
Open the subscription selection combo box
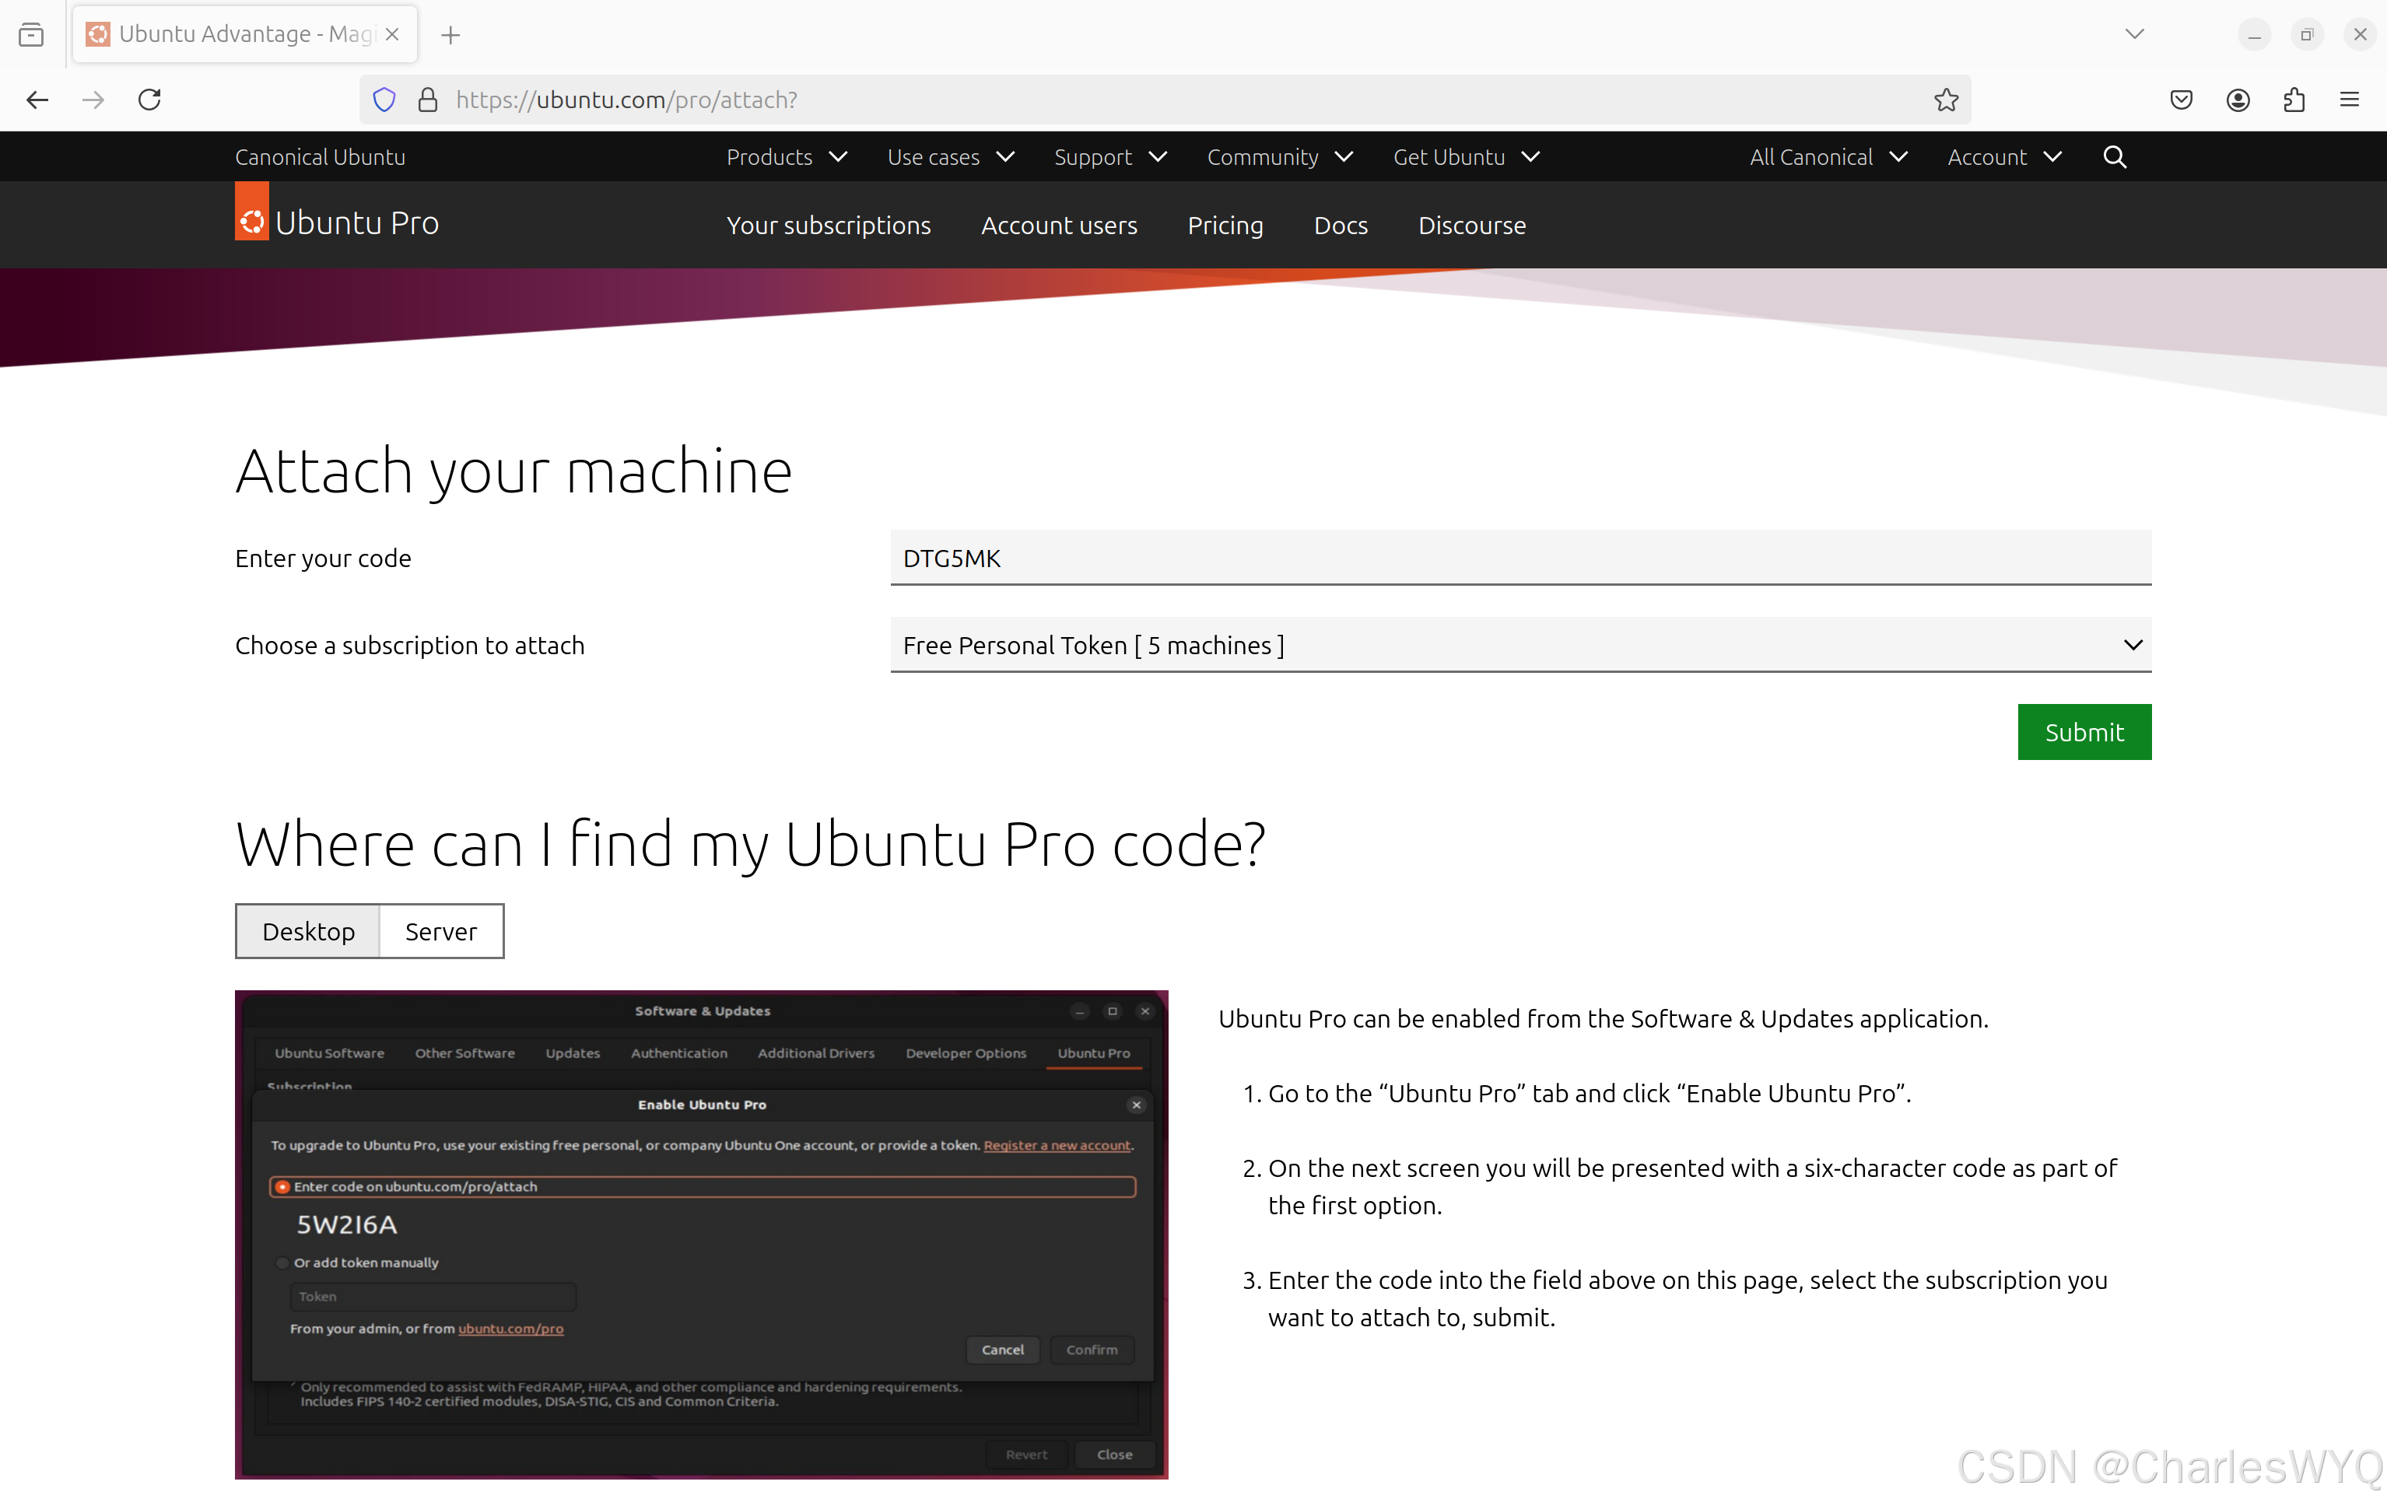pos(1520,645)
